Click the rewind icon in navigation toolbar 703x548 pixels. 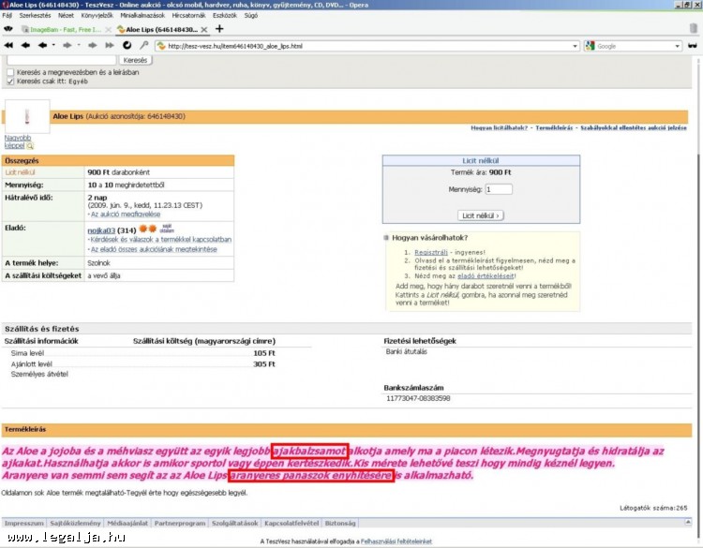[9, 45]
